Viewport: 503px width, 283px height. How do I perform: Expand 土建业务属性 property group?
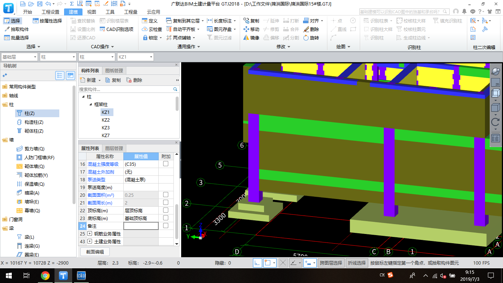point(90,242)
